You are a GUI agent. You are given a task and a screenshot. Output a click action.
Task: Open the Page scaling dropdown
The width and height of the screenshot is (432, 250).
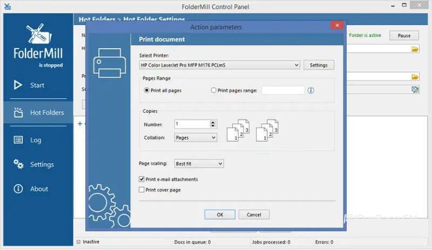tap(199, 164)
